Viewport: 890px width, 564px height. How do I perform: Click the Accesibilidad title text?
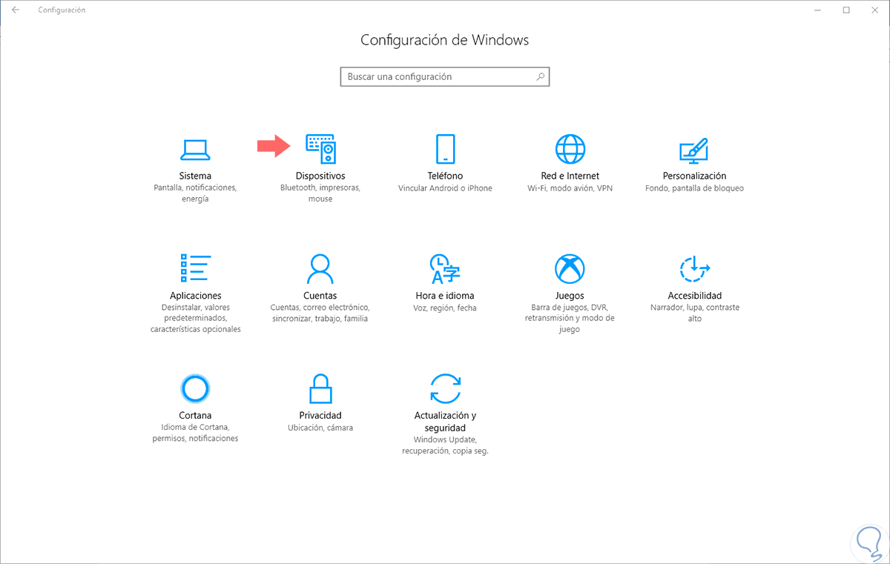point(695,295)
